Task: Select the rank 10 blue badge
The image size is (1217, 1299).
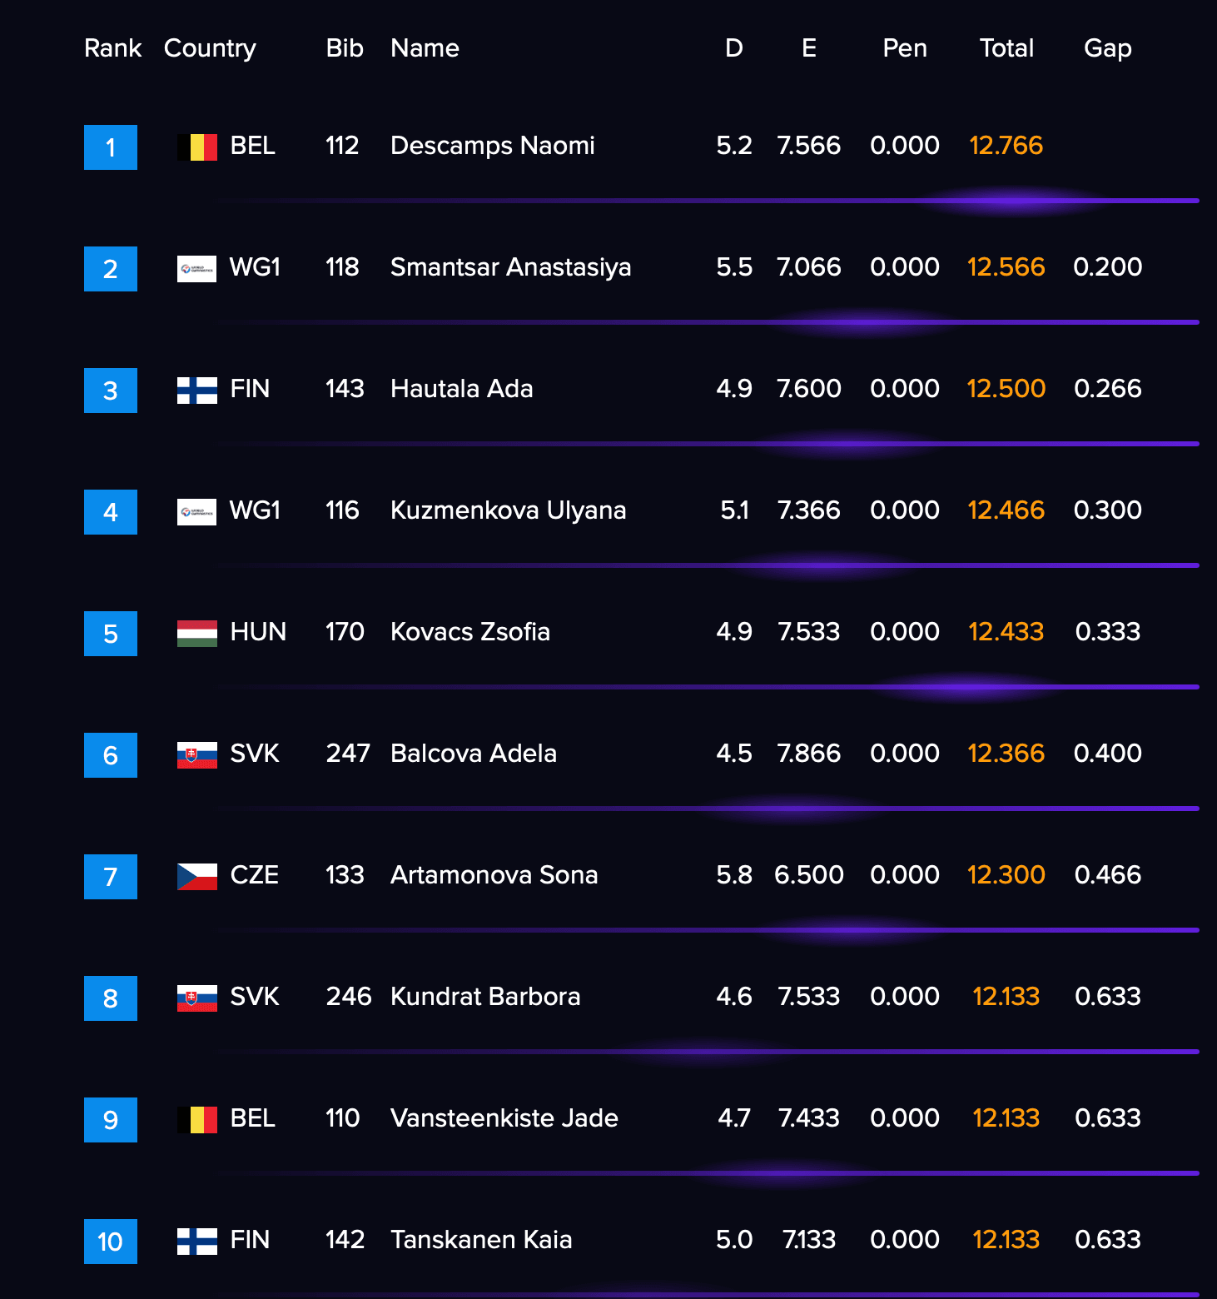Action: (x=111, y=1242)
